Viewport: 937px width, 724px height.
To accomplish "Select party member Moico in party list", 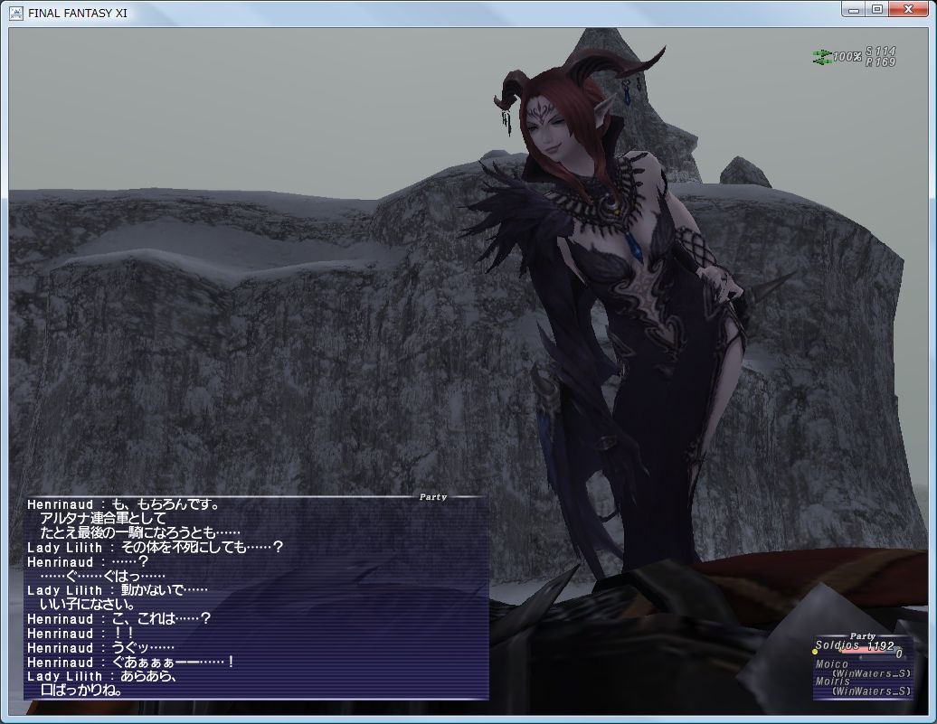I will [832, 663].
